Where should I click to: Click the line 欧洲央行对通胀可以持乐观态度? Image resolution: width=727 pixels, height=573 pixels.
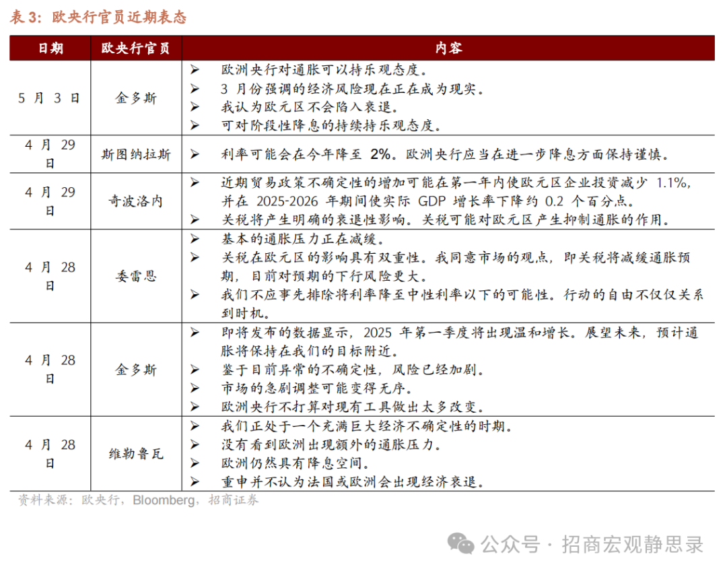tap(324, 70)
